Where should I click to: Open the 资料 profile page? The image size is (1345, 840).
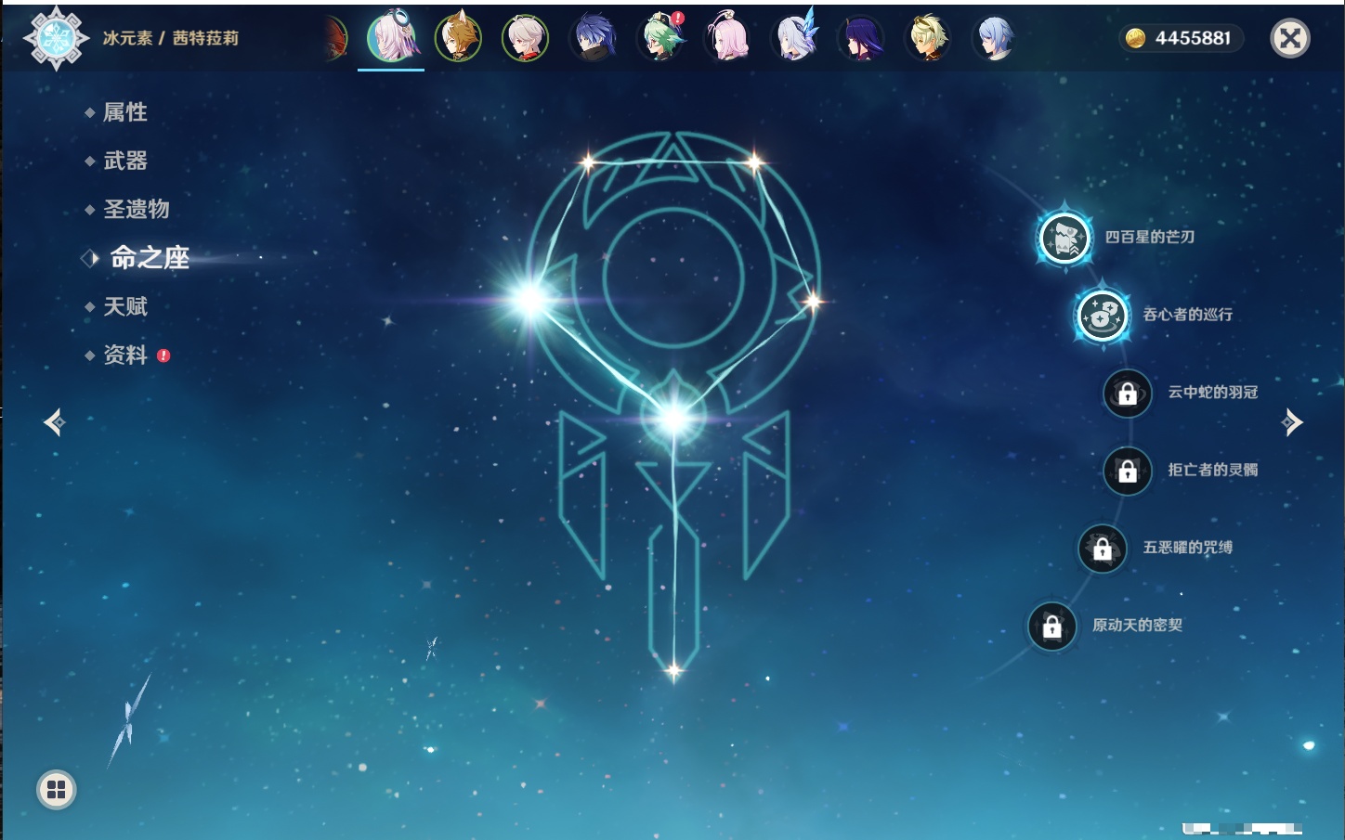click(125, 355)
